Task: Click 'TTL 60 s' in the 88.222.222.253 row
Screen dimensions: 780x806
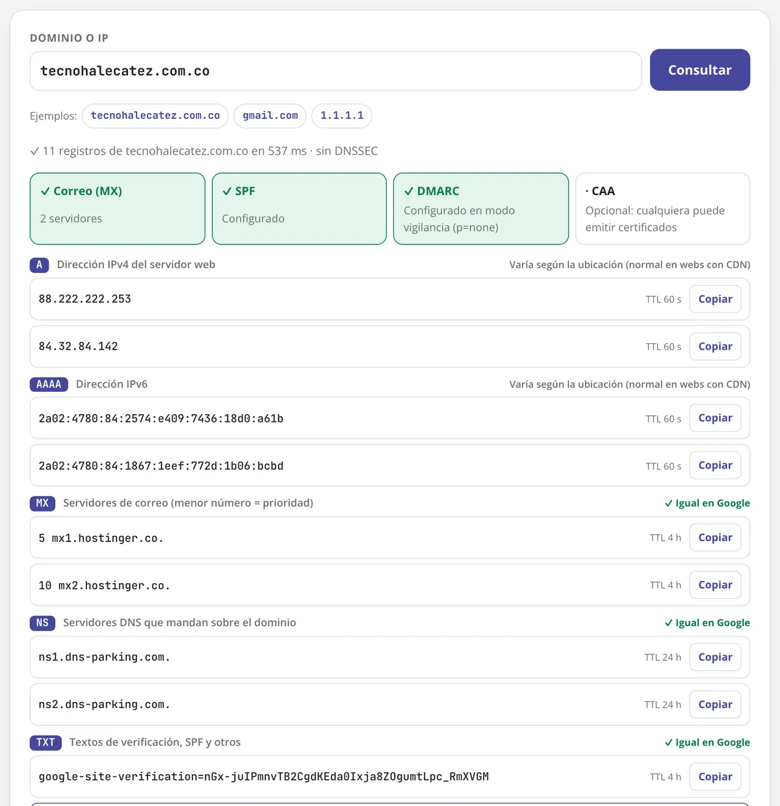Action: pos(664,299)
